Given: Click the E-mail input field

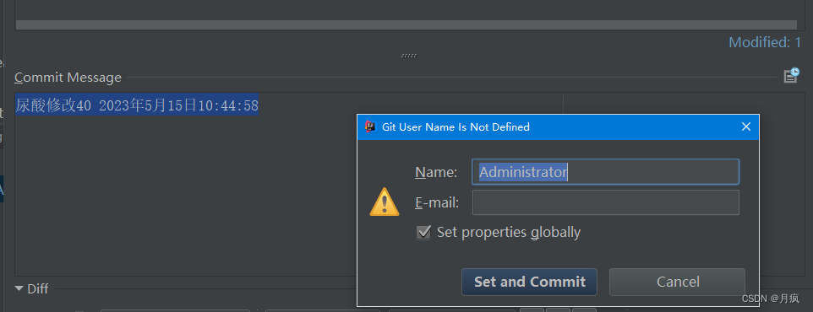Looking at the screenshot, I should coord(605,202).
